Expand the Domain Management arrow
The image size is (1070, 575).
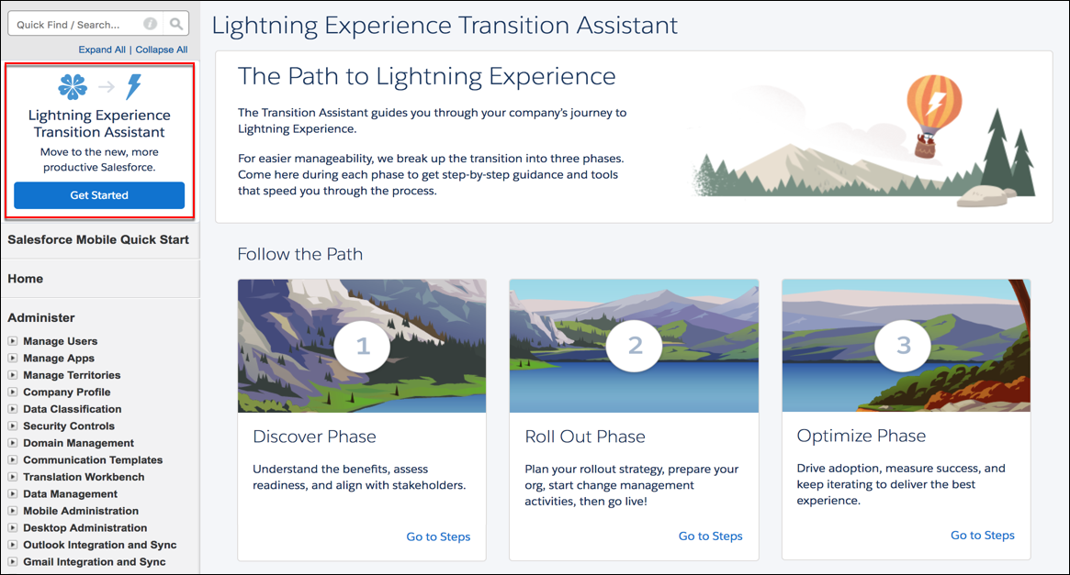pyautogui.click(x=12, y=443)
